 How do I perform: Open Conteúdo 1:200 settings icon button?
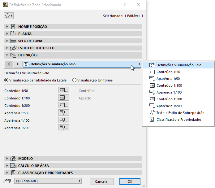pyautogui.click(x=63, y=105)
